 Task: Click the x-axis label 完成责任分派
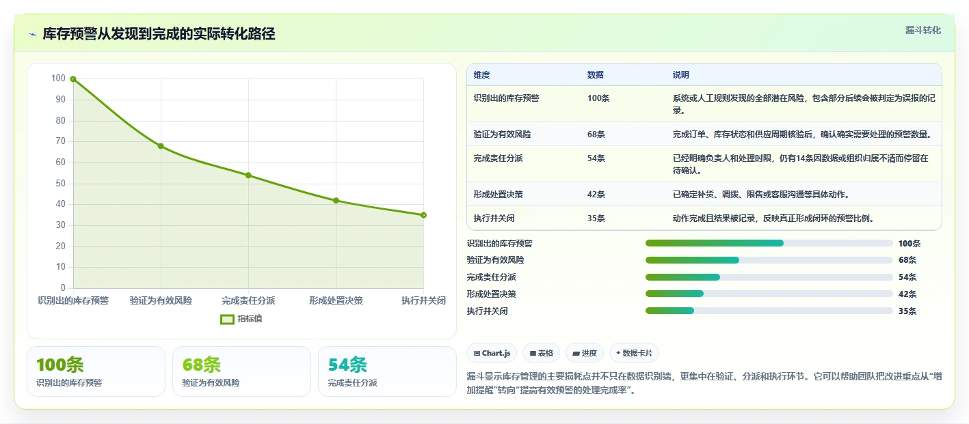[x=248, y=300]
